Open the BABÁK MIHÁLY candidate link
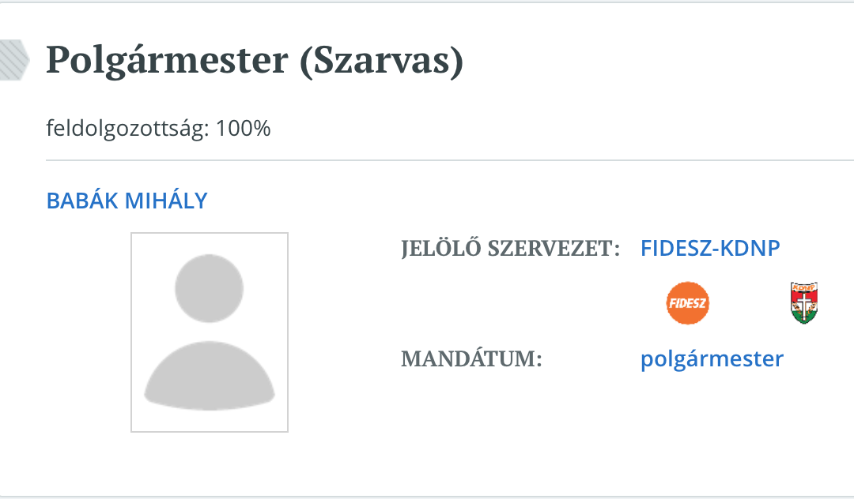854x499 pixels. tap(127, 201)
